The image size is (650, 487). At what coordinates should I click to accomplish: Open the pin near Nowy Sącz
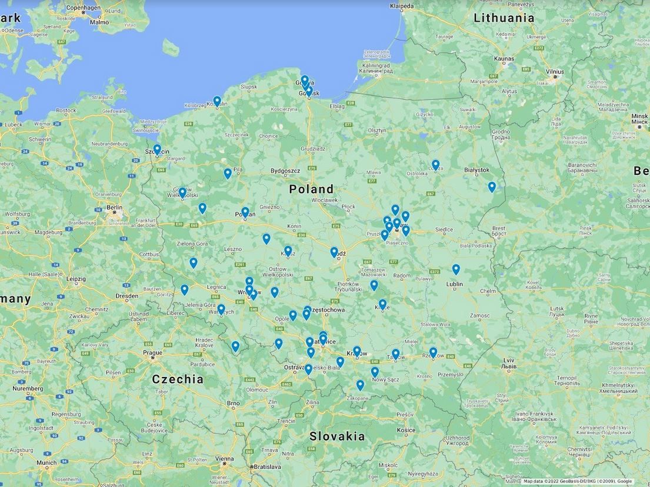tap(375, 372)
